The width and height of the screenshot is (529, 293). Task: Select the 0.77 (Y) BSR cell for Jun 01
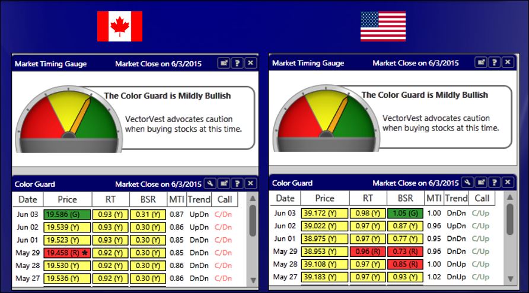click(405, 239)
